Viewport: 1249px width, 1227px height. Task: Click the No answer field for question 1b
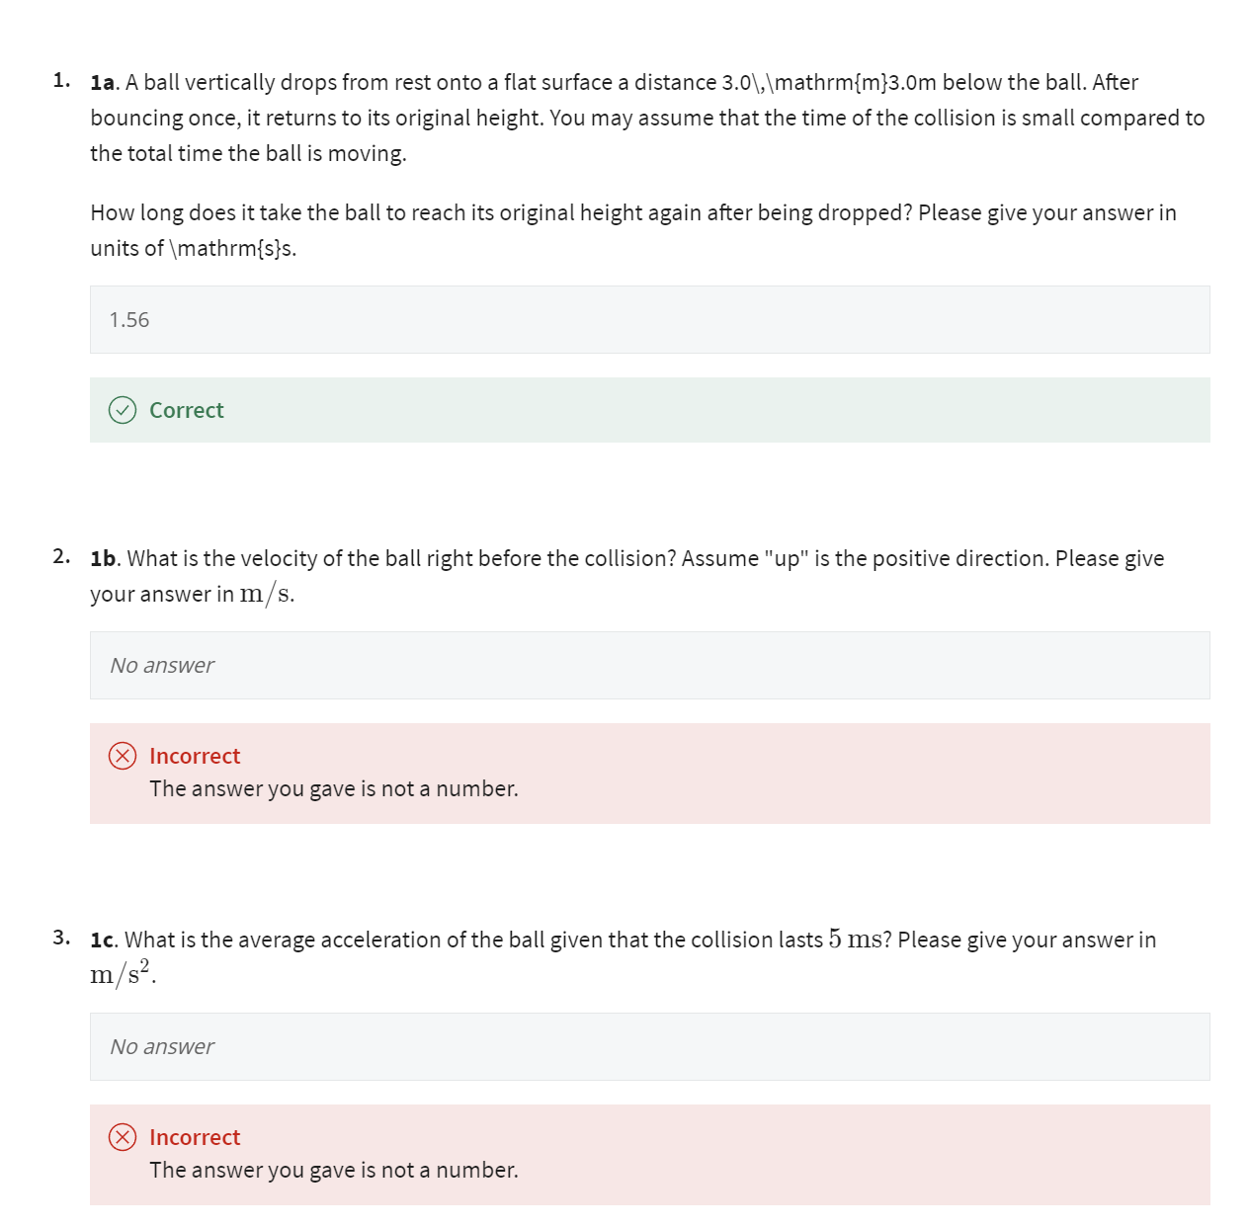(x=650, y=664)
